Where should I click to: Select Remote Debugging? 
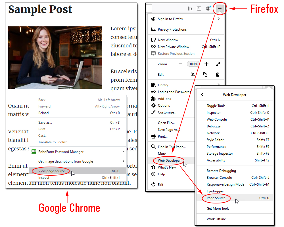(235, 171)
